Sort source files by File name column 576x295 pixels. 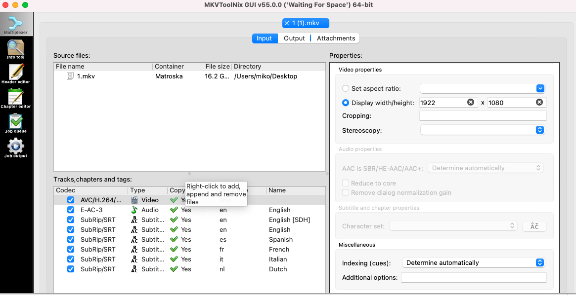pyautogui.click(x=103, y=66)
